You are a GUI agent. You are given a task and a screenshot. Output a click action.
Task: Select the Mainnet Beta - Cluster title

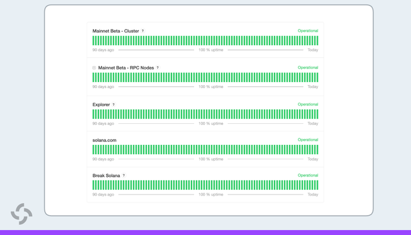pyautogui.click(x=115, y=31)
